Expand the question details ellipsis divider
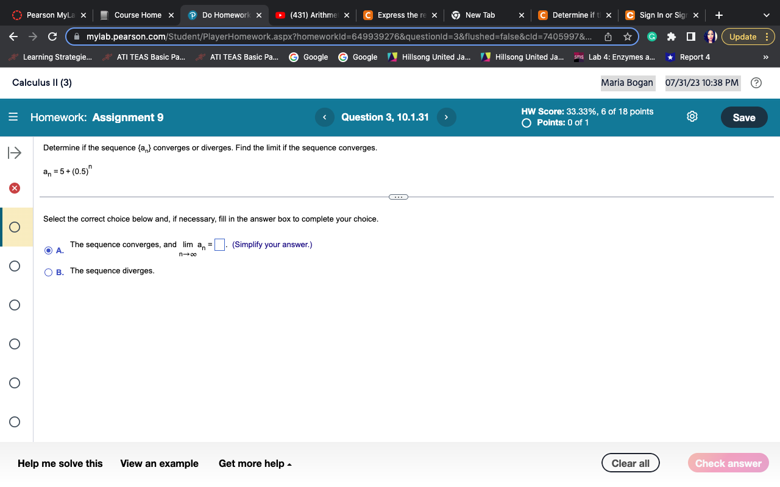The height and width of the screenshot is (487, 780). pos(398,197)
